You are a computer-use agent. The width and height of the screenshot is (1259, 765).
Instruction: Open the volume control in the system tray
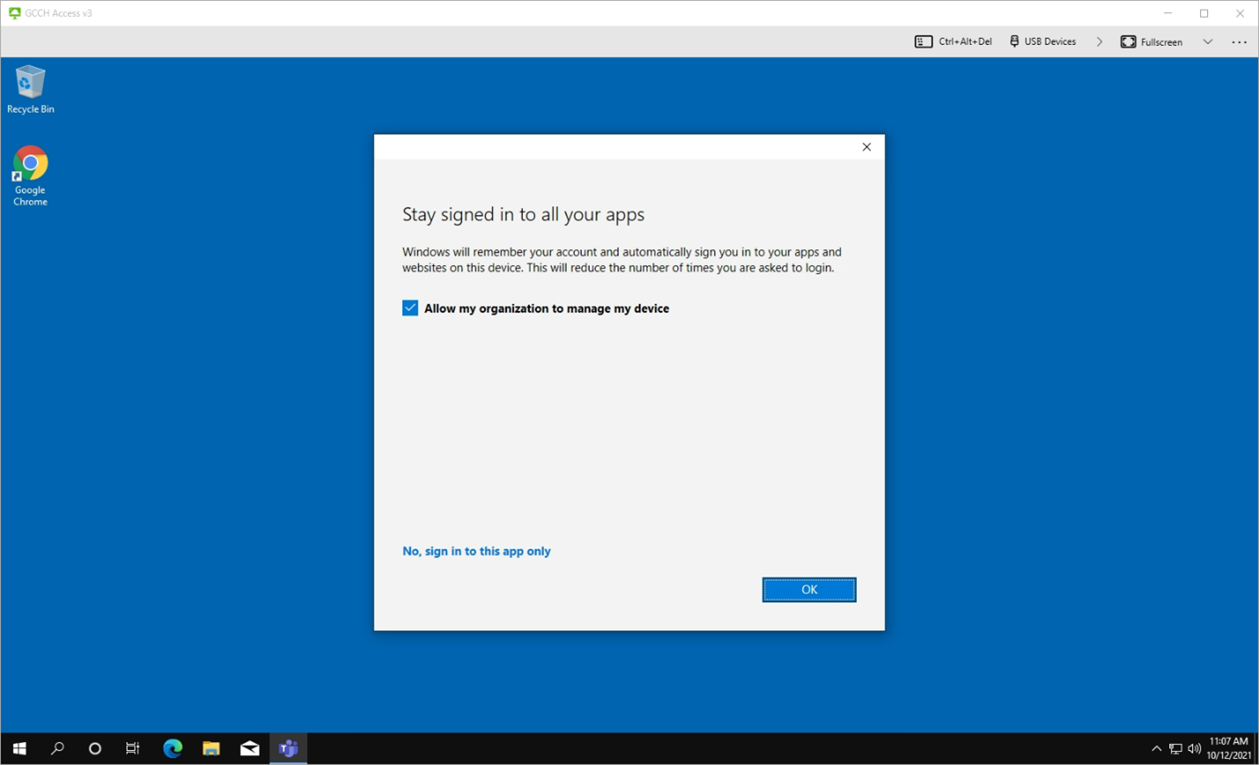point(1195,748)
